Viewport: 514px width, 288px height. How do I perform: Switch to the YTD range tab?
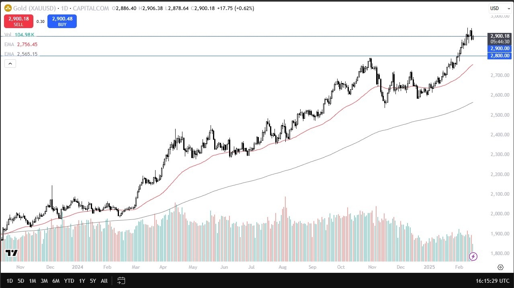point(69,281)
